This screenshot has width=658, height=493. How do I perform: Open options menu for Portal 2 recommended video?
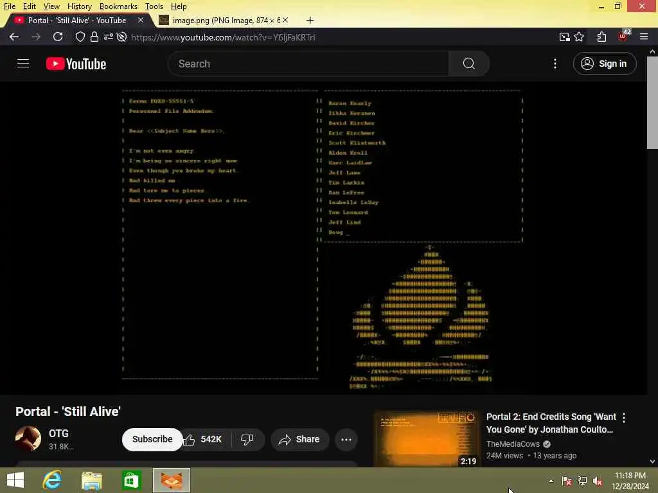pyautogui.click(x=624, y=417)
